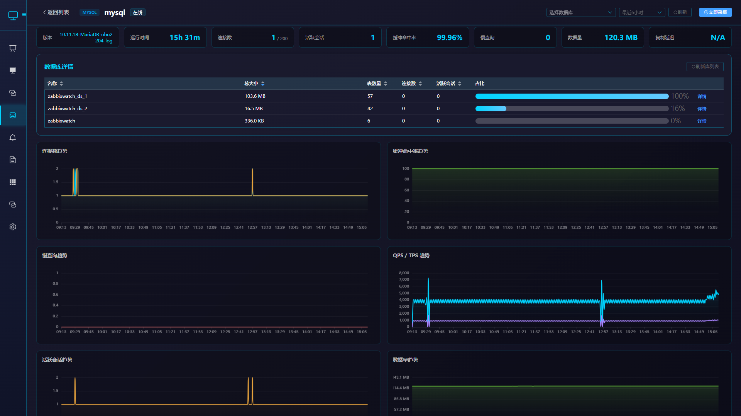Viewport: 741px width, 416px height.
Task: Click the 120.3 MB data size value
Action: point(621,37)
